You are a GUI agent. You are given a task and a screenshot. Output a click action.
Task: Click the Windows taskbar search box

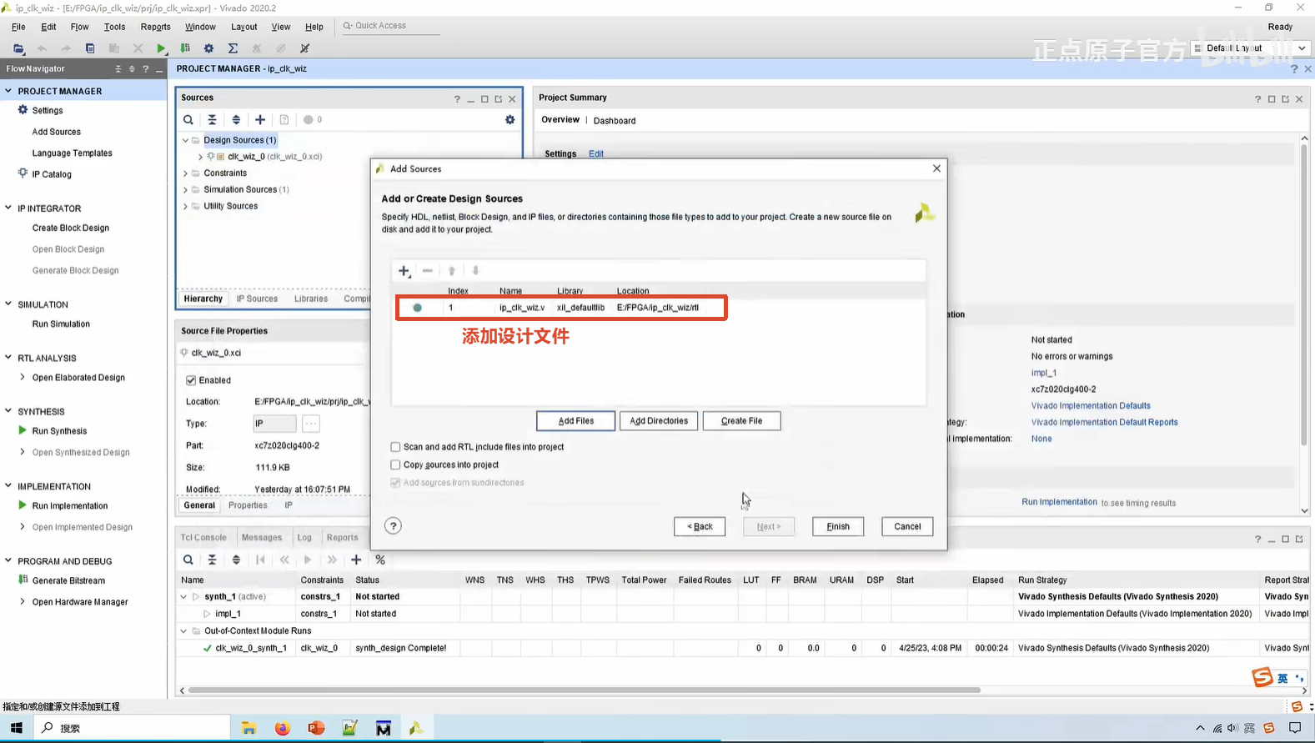click(x=132, y=728)
